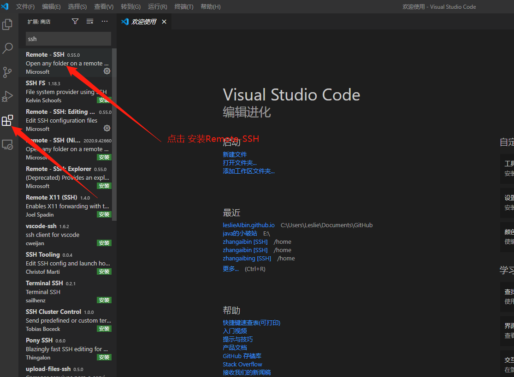The height and width of the screenshot is (377, 514).
Task: Open the 终端(T) menu
Action: (x=184, y=6)
